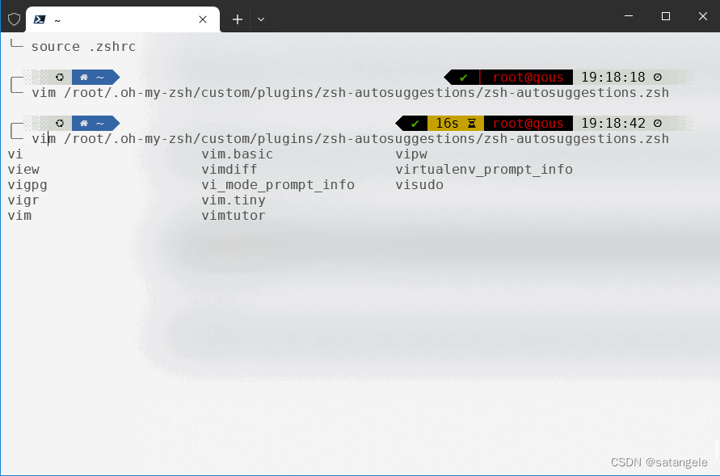Click home icon in second prompt segment
The width and height of the screenshot is (720, 476).
(83, 123)
